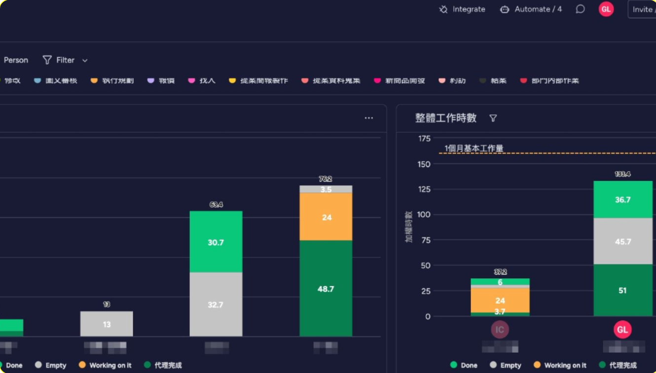Click the dark green 51 bar segment

(623, 290)
